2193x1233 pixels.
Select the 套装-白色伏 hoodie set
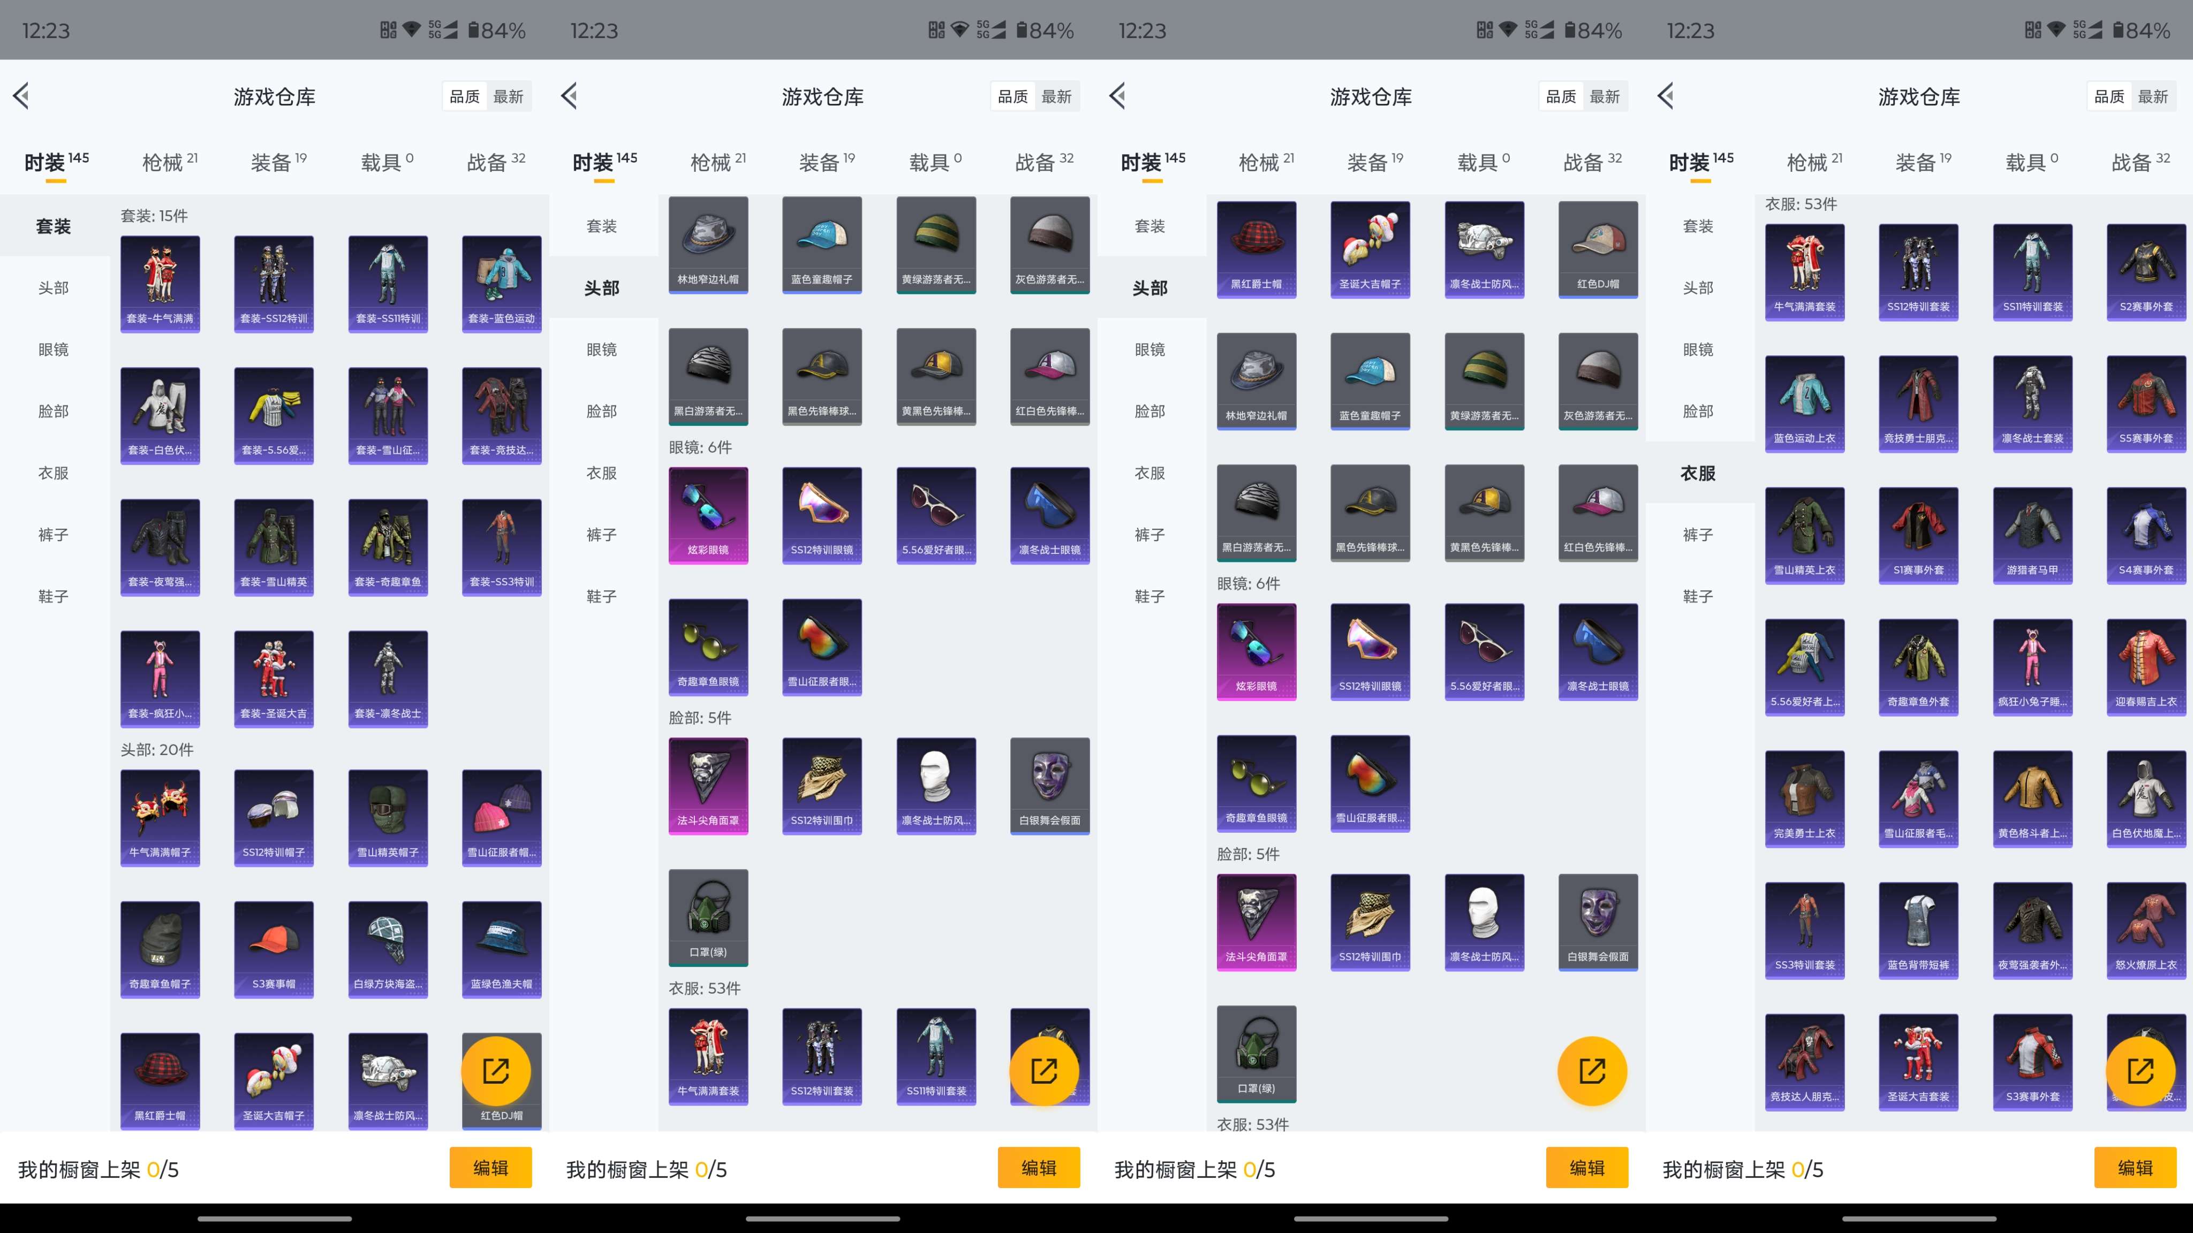tap(160, 415)
